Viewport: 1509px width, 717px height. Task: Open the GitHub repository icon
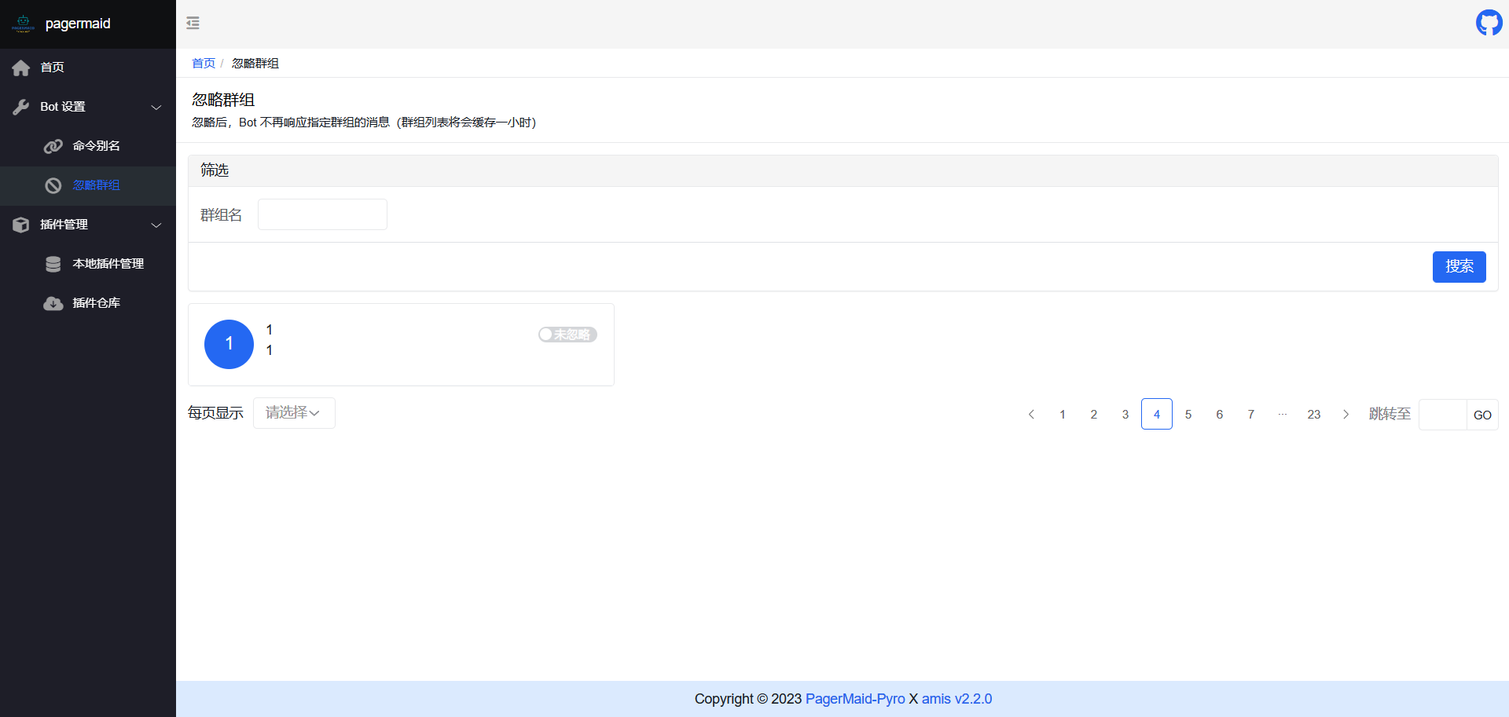[1489, 23]
